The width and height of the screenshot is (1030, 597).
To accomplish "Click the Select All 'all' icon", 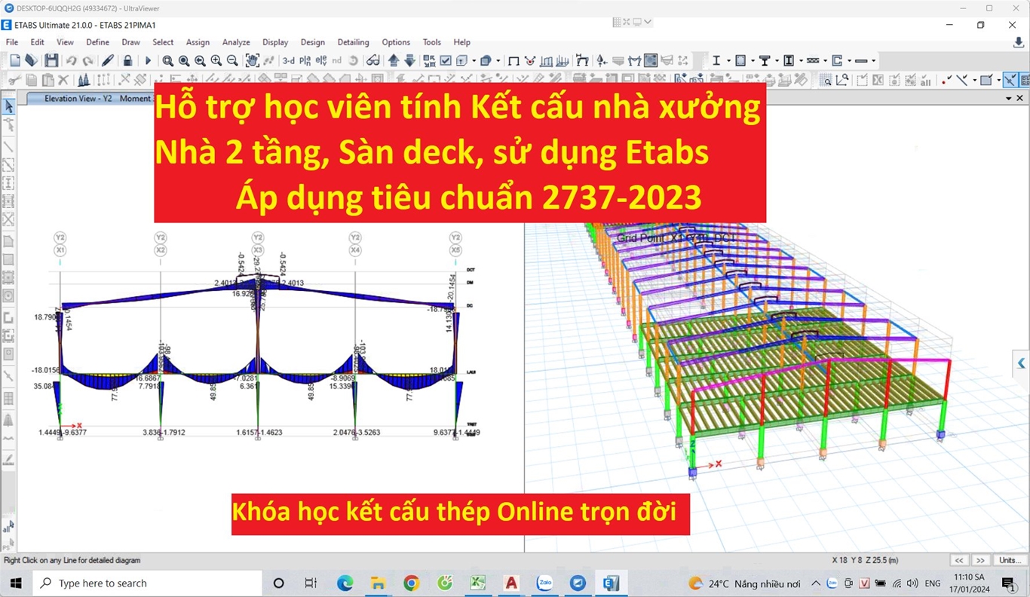I will click(8, 528).
